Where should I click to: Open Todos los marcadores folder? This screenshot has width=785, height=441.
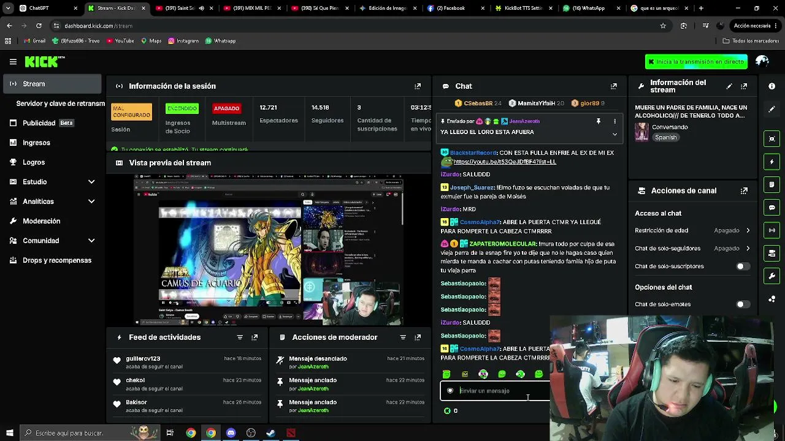(x=751, y=41)
